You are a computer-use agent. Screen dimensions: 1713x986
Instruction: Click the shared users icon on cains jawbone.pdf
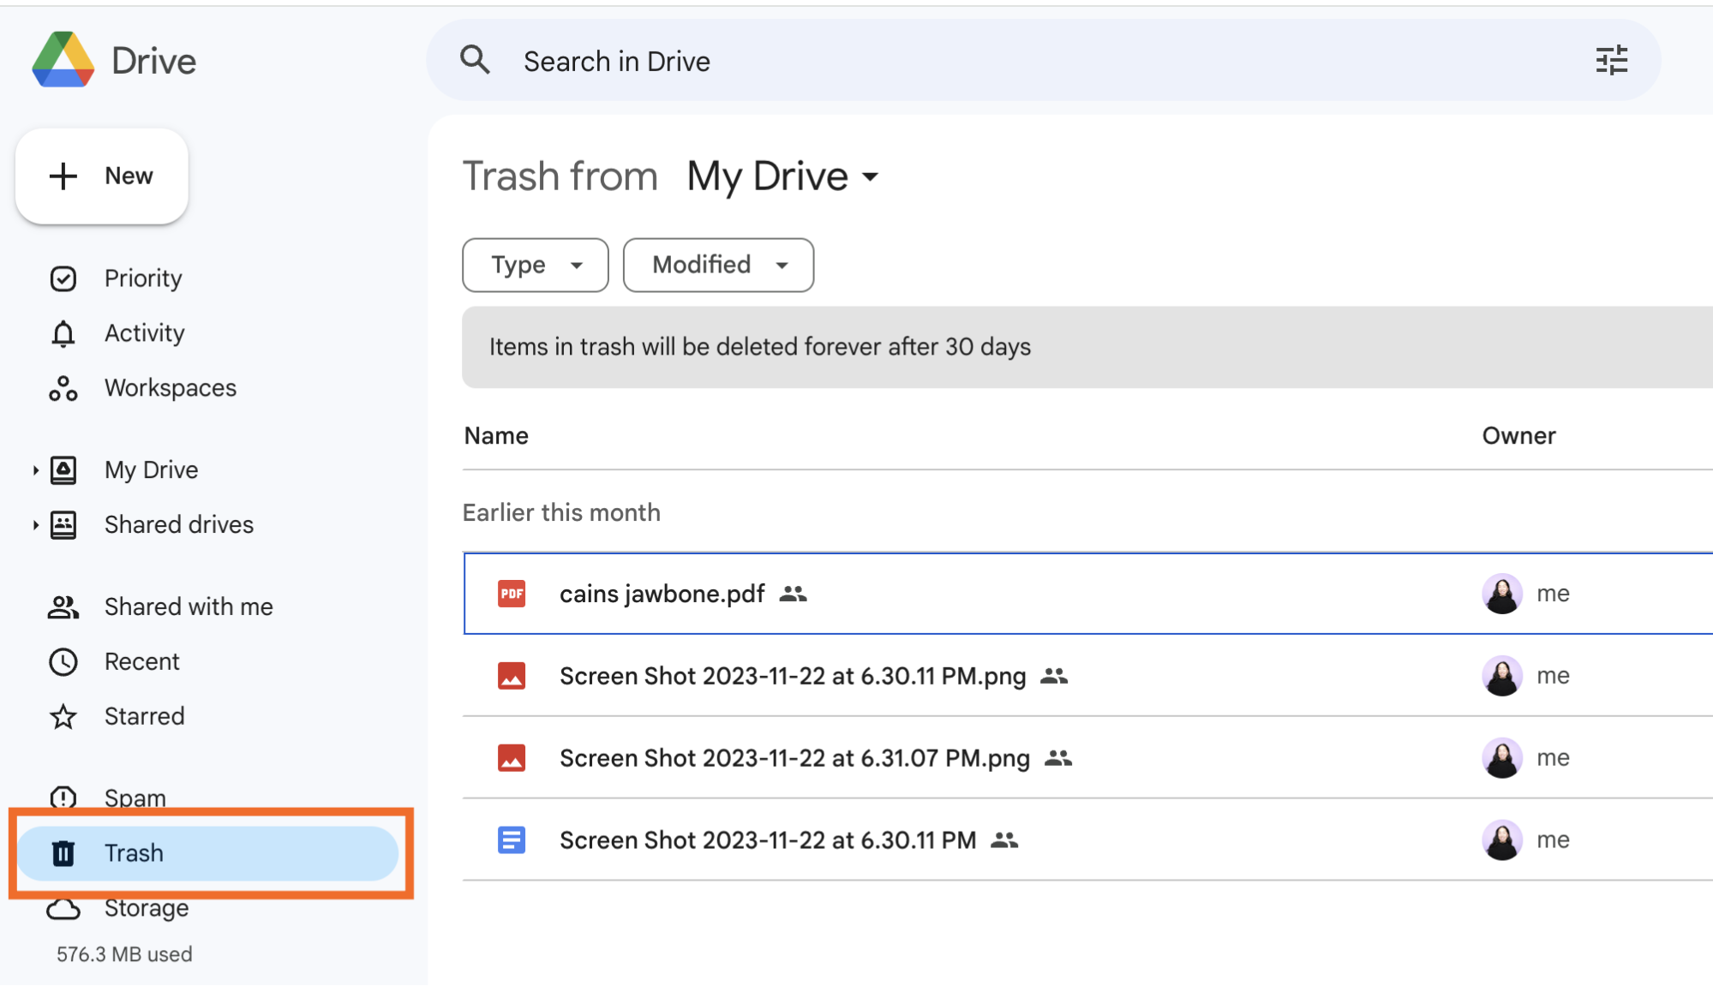(x=795, y=595)
